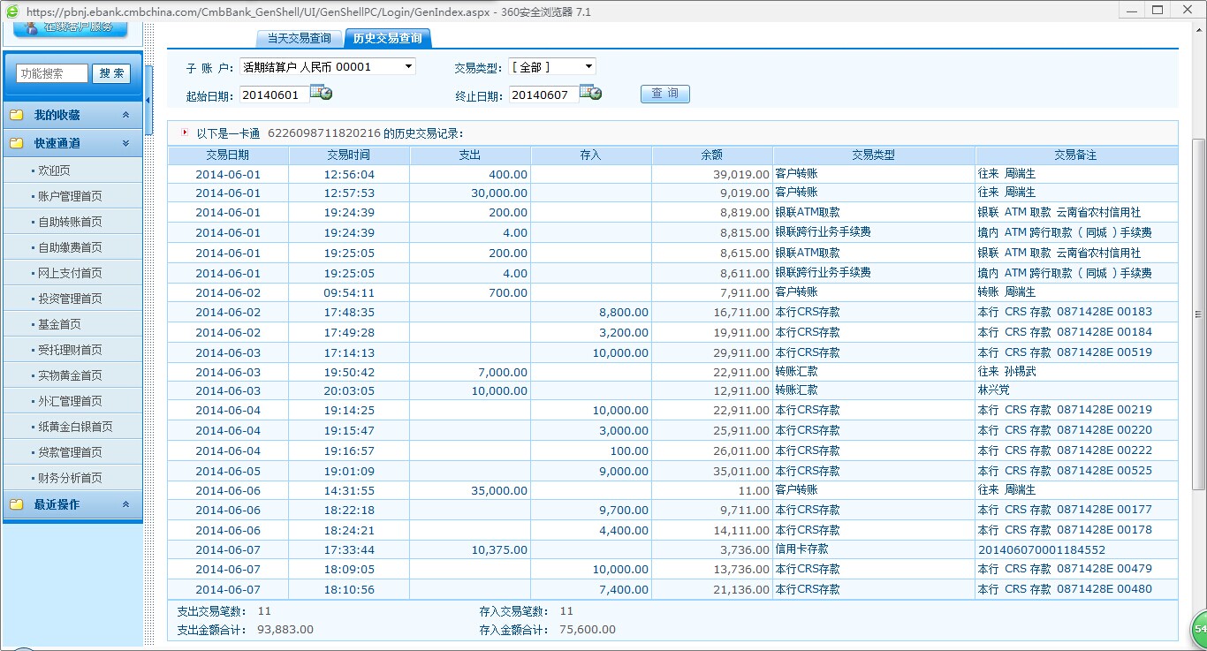Screen dimensions: 1207x651
Task: Click the 功能搜索 input field
Action: click(x=52, y=73)
